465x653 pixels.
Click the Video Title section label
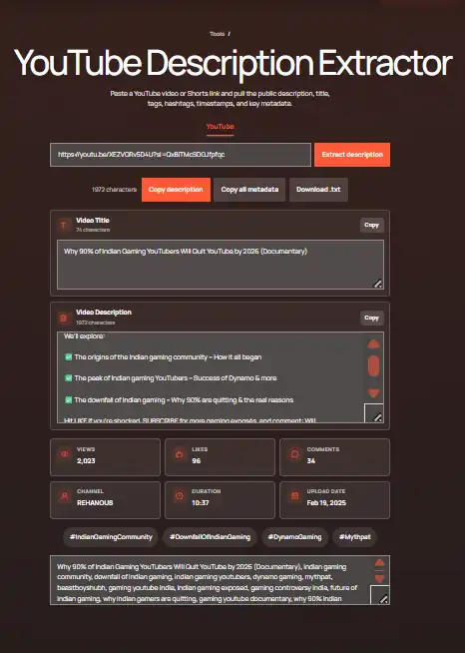pyautogui.click(x=93, y=221)
